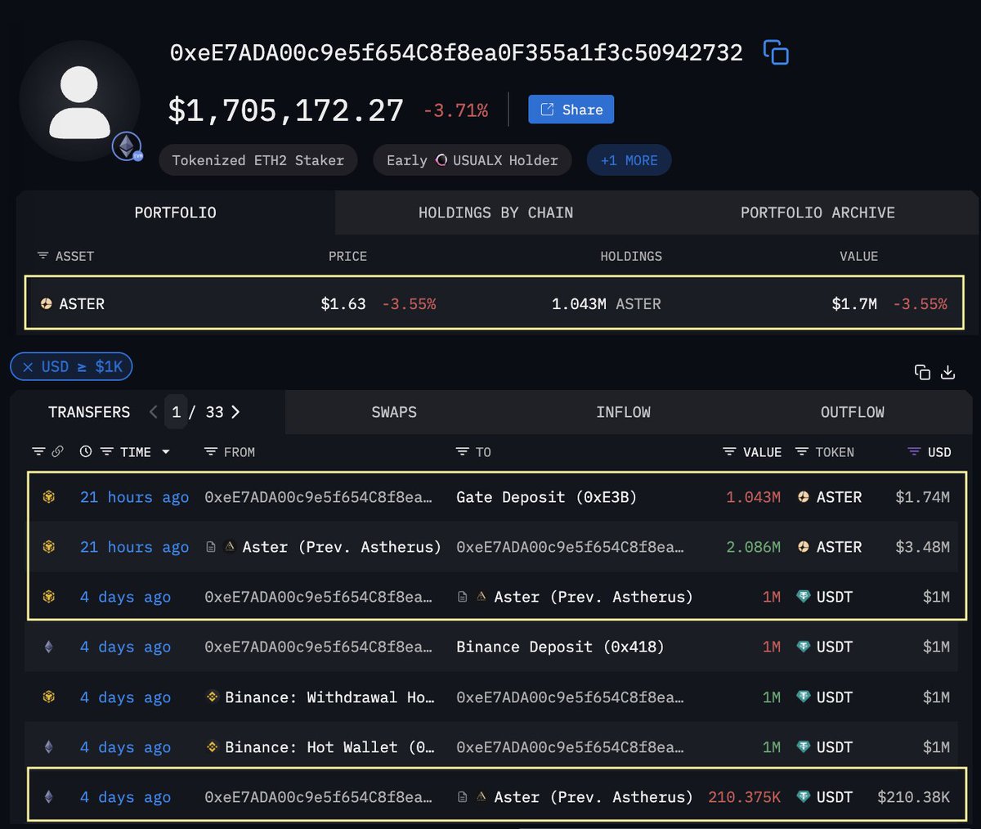
Task: Click the clock icon beside the TIME column
Action: click(86, 451)
